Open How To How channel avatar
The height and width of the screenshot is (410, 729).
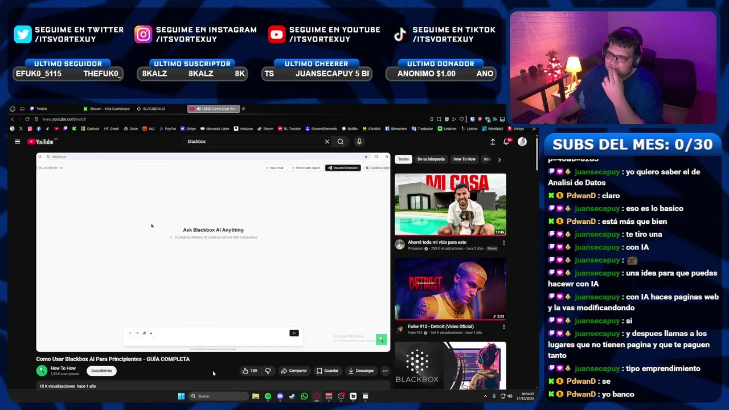coord(42,371)
